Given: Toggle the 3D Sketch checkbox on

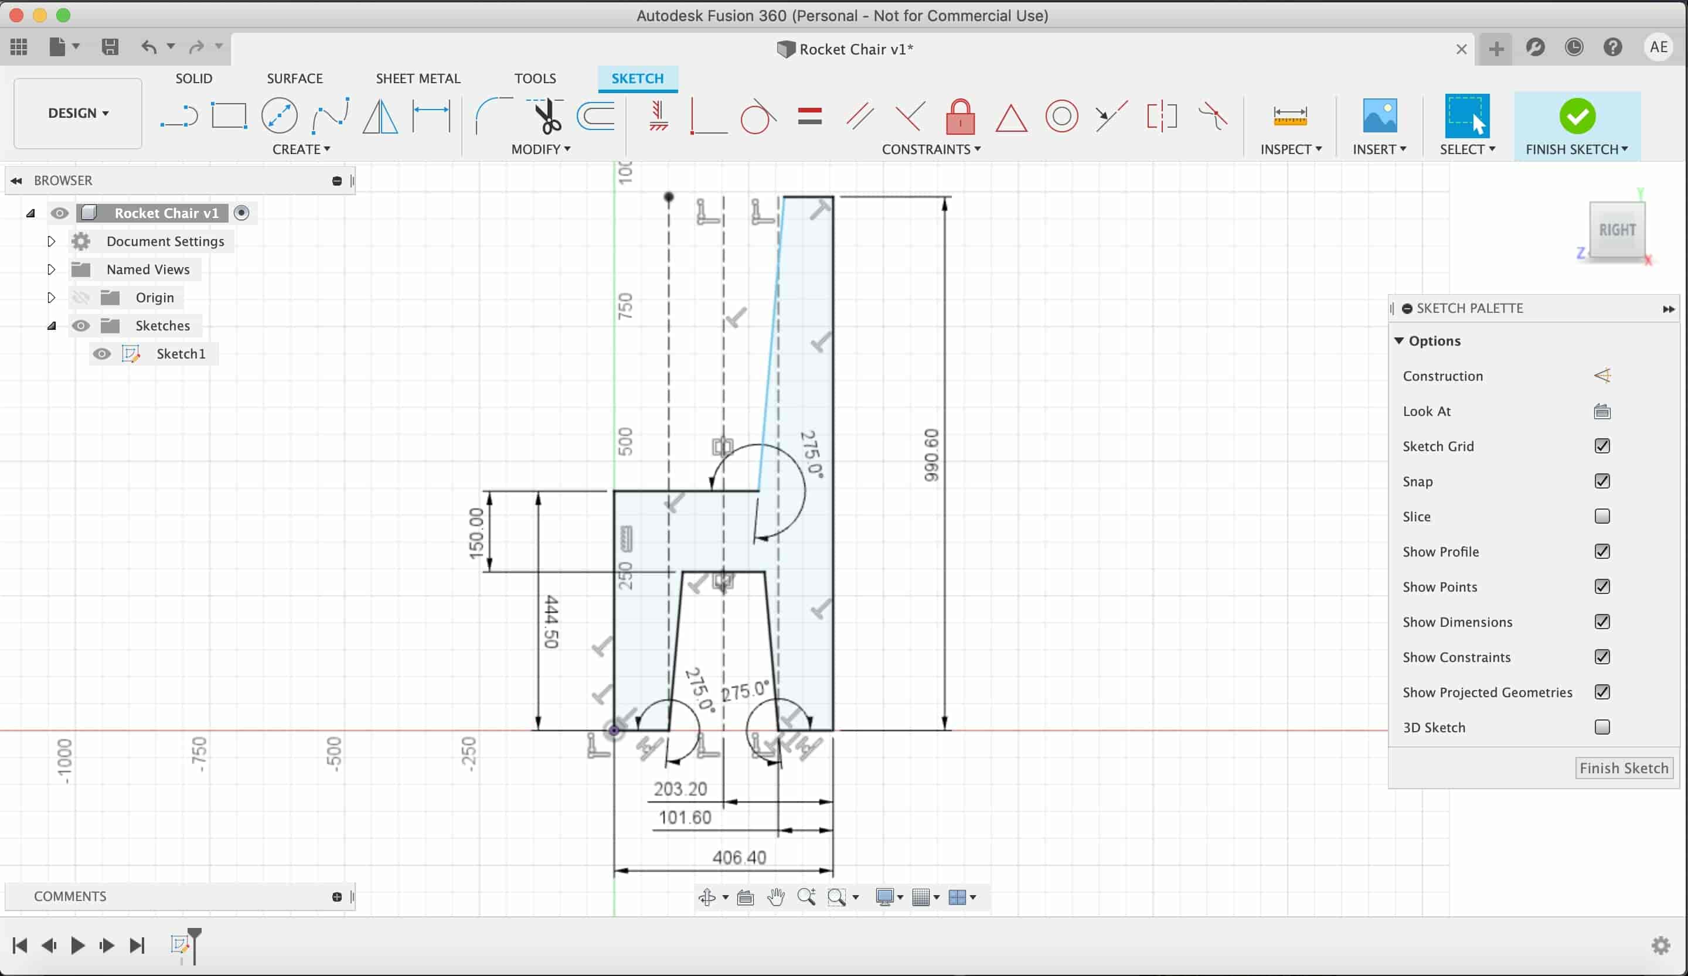Looking at the screenshot, I should pyautogui.click(x=1602, y=726).
